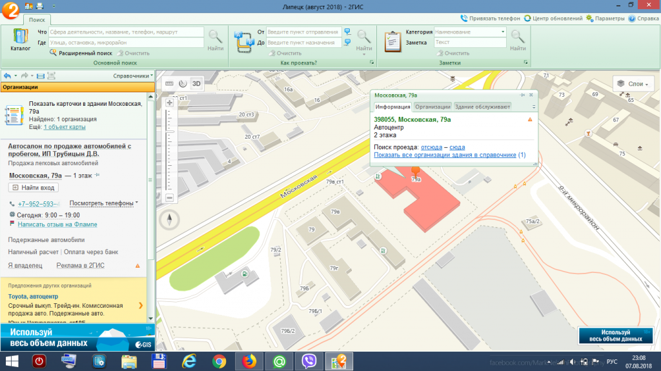Click phone number +7-952-593 link

coord(38,204)
